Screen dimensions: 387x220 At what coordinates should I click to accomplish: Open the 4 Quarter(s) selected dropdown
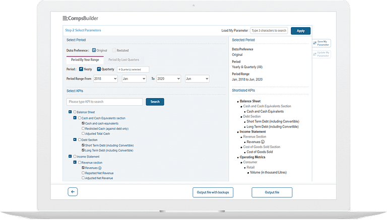point(133,69)
